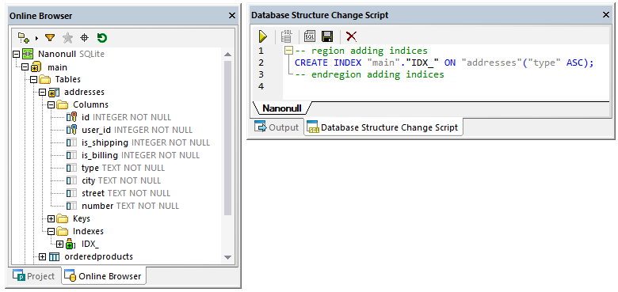
Task: Close the Database Structure Change Script panel
Action: pyautogui.click(x=606, y=15)
